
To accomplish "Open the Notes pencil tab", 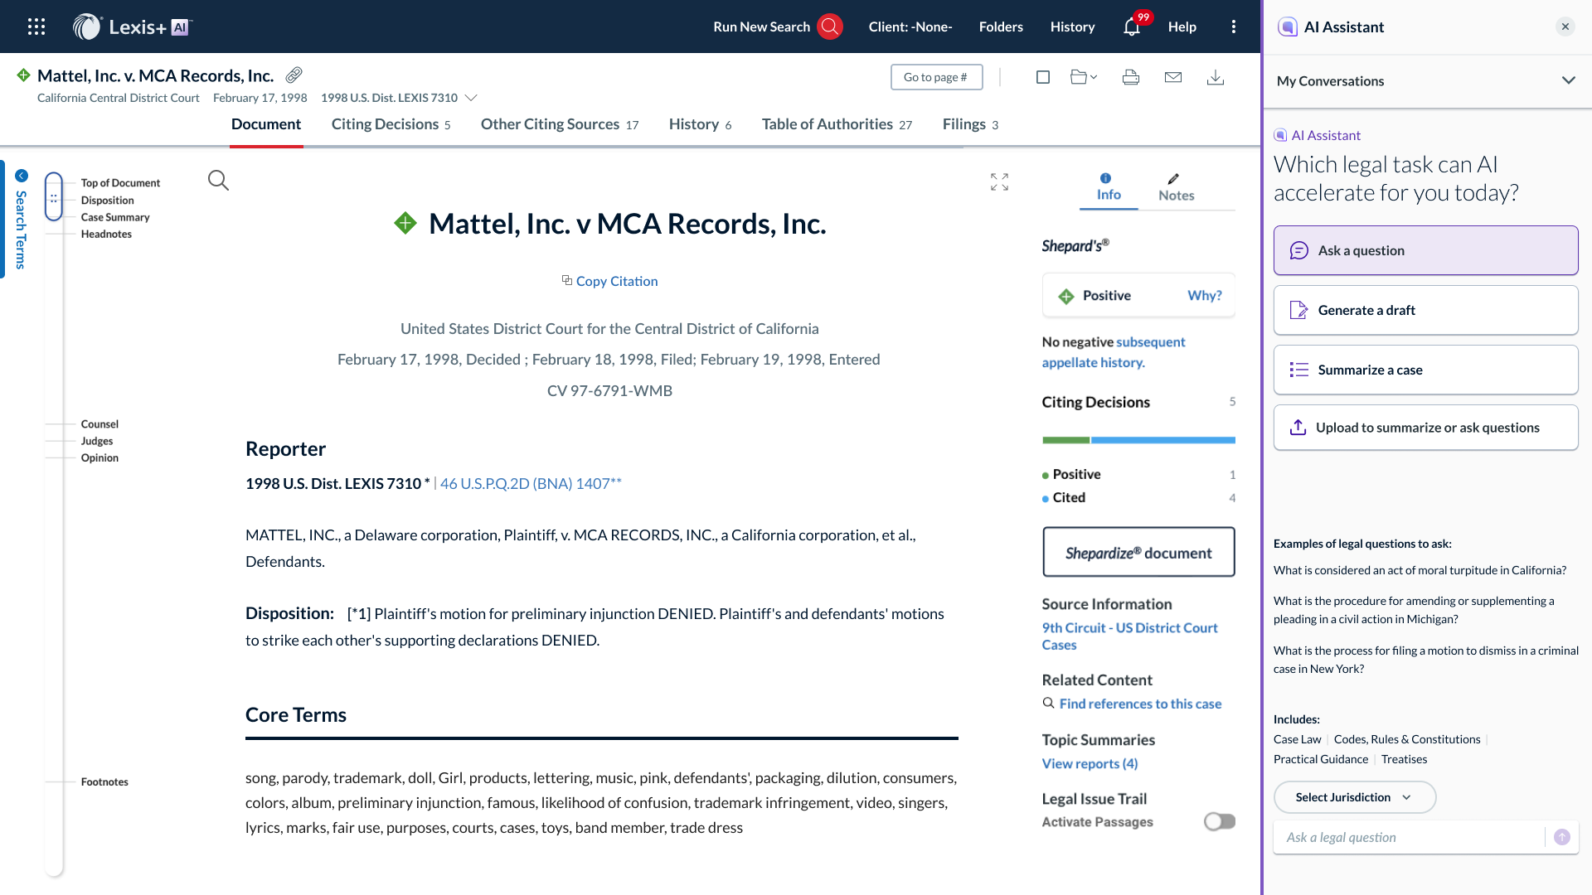I will click(x=1176, y=188).
